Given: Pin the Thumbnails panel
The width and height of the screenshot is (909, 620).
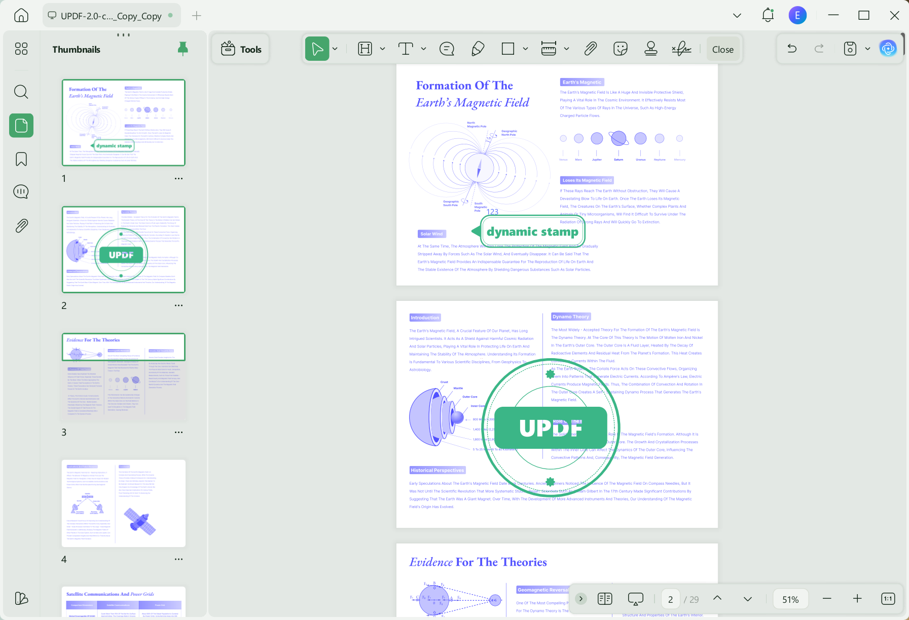Looking at the screenshot, I should 183,49.
